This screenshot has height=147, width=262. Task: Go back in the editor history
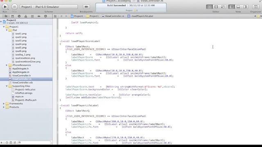[61, 16]
